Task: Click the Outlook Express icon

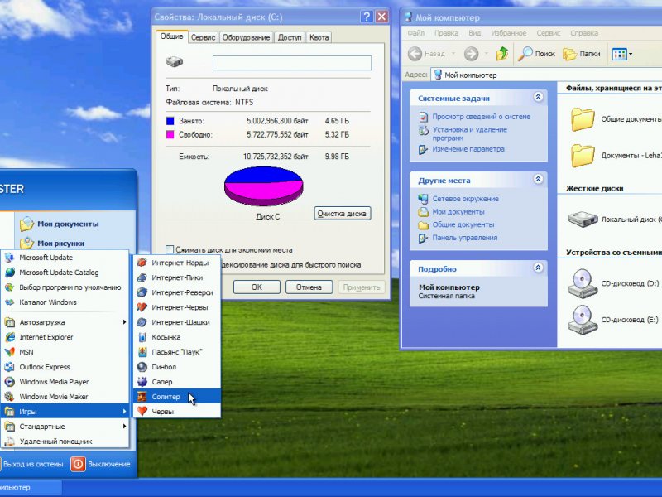Action: point(9,367)
